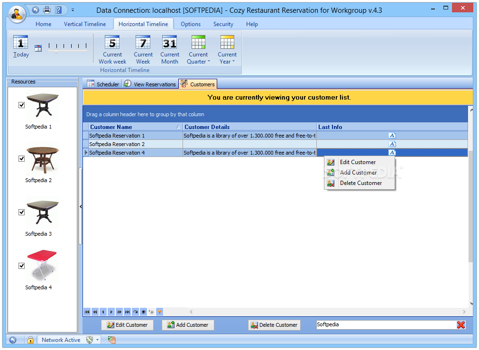Click the red Softpedia 4 table thumbnail

click(x=42, y=265)
